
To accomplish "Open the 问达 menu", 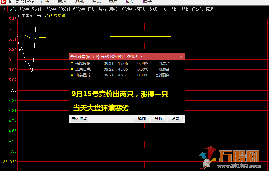I will pyautogui.click(x=130, y=2).
